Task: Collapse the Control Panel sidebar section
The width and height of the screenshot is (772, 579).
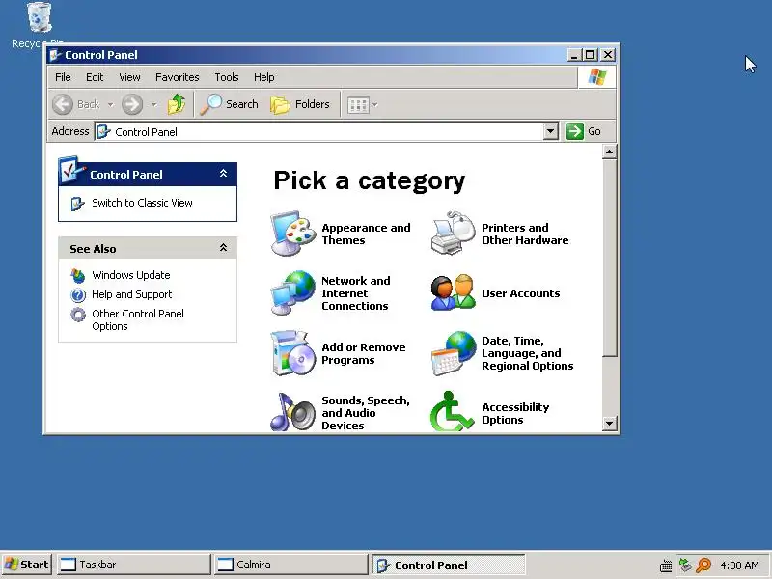Action: pos(223,174)
